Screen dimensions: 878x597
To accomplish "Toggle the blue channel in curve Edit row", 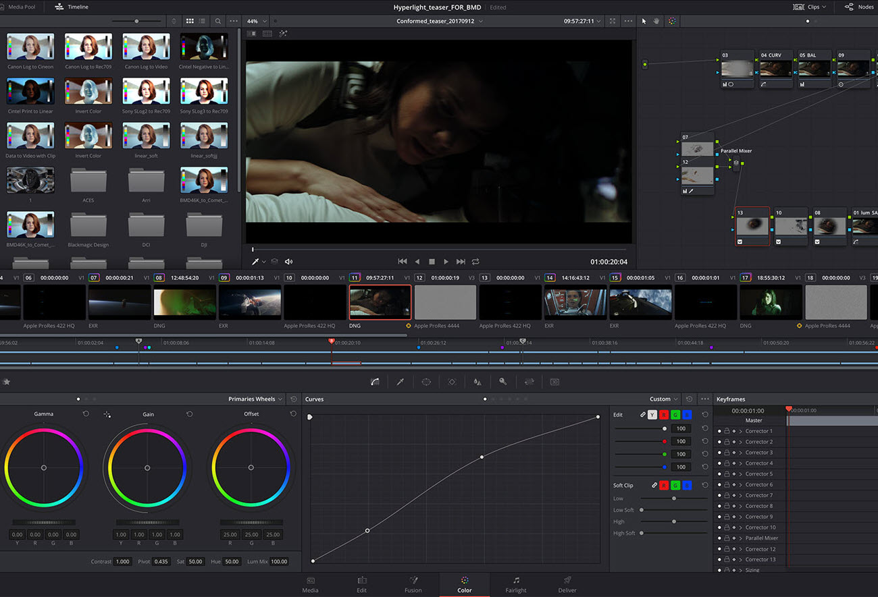I will pyautogui.click(x=687, y=415).
